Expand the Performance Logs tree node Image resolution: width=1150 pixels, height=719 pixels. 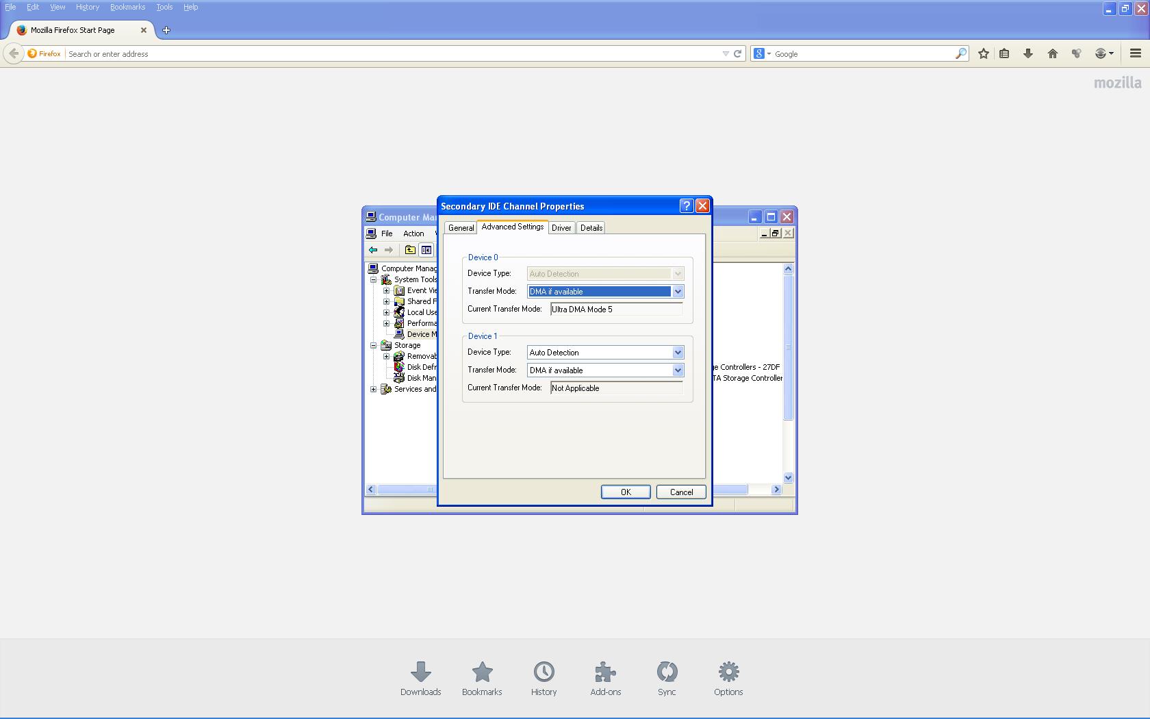tap(387, 323)
